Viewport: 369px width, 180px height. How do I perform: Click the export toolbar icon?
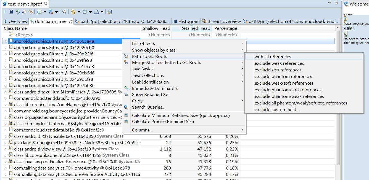(x=96, y=12)
